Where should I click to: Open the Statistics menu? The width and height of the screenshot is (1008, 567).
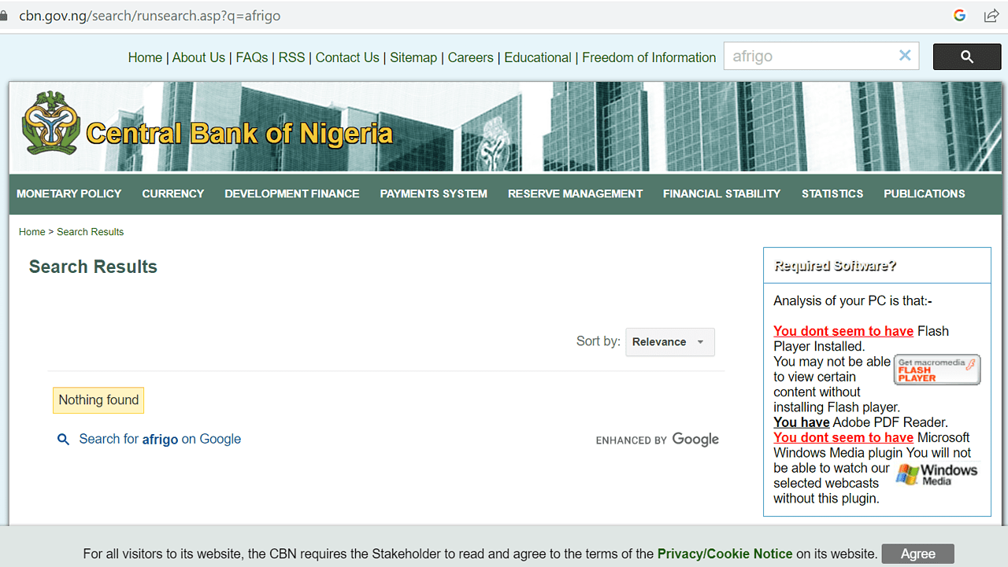tap(832, 193)
